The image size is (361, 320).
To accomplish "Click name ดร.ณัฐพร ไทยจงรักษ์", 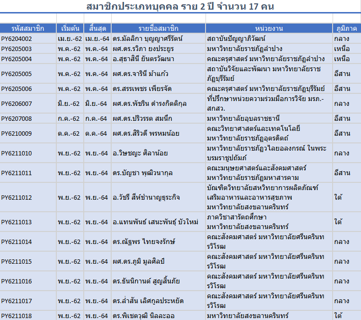I will click(x=144, y=242).
